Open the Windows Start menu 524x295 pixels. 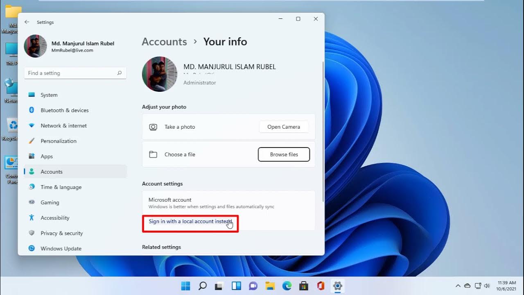pos(185,286)
